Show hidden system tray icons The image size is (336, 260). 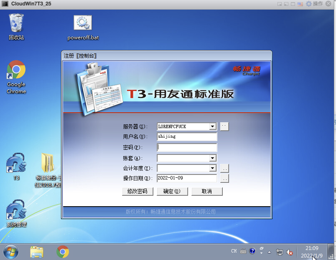[x=270, y=252]
